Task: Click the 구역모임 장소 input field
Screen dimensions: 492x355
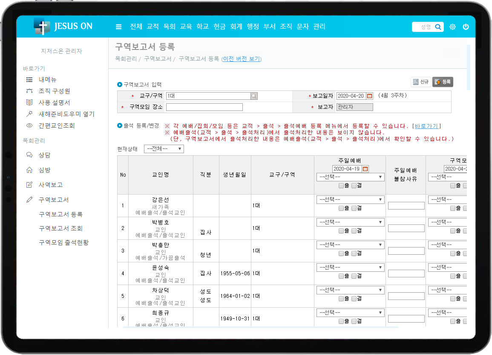Action: [204, 107]
